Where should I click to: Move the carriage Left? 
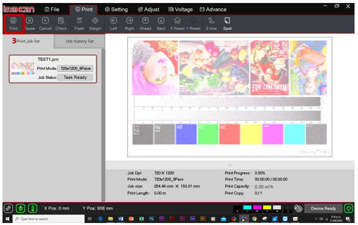[114, 24]
